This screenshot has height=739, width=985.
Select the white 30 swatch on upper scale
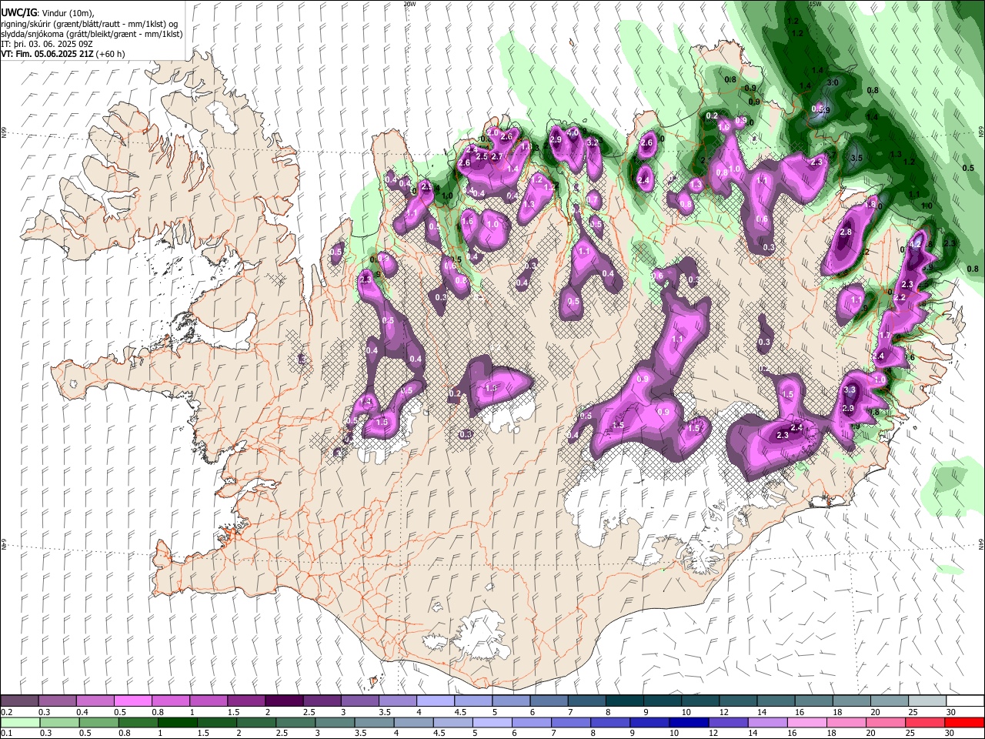point(964,701)
